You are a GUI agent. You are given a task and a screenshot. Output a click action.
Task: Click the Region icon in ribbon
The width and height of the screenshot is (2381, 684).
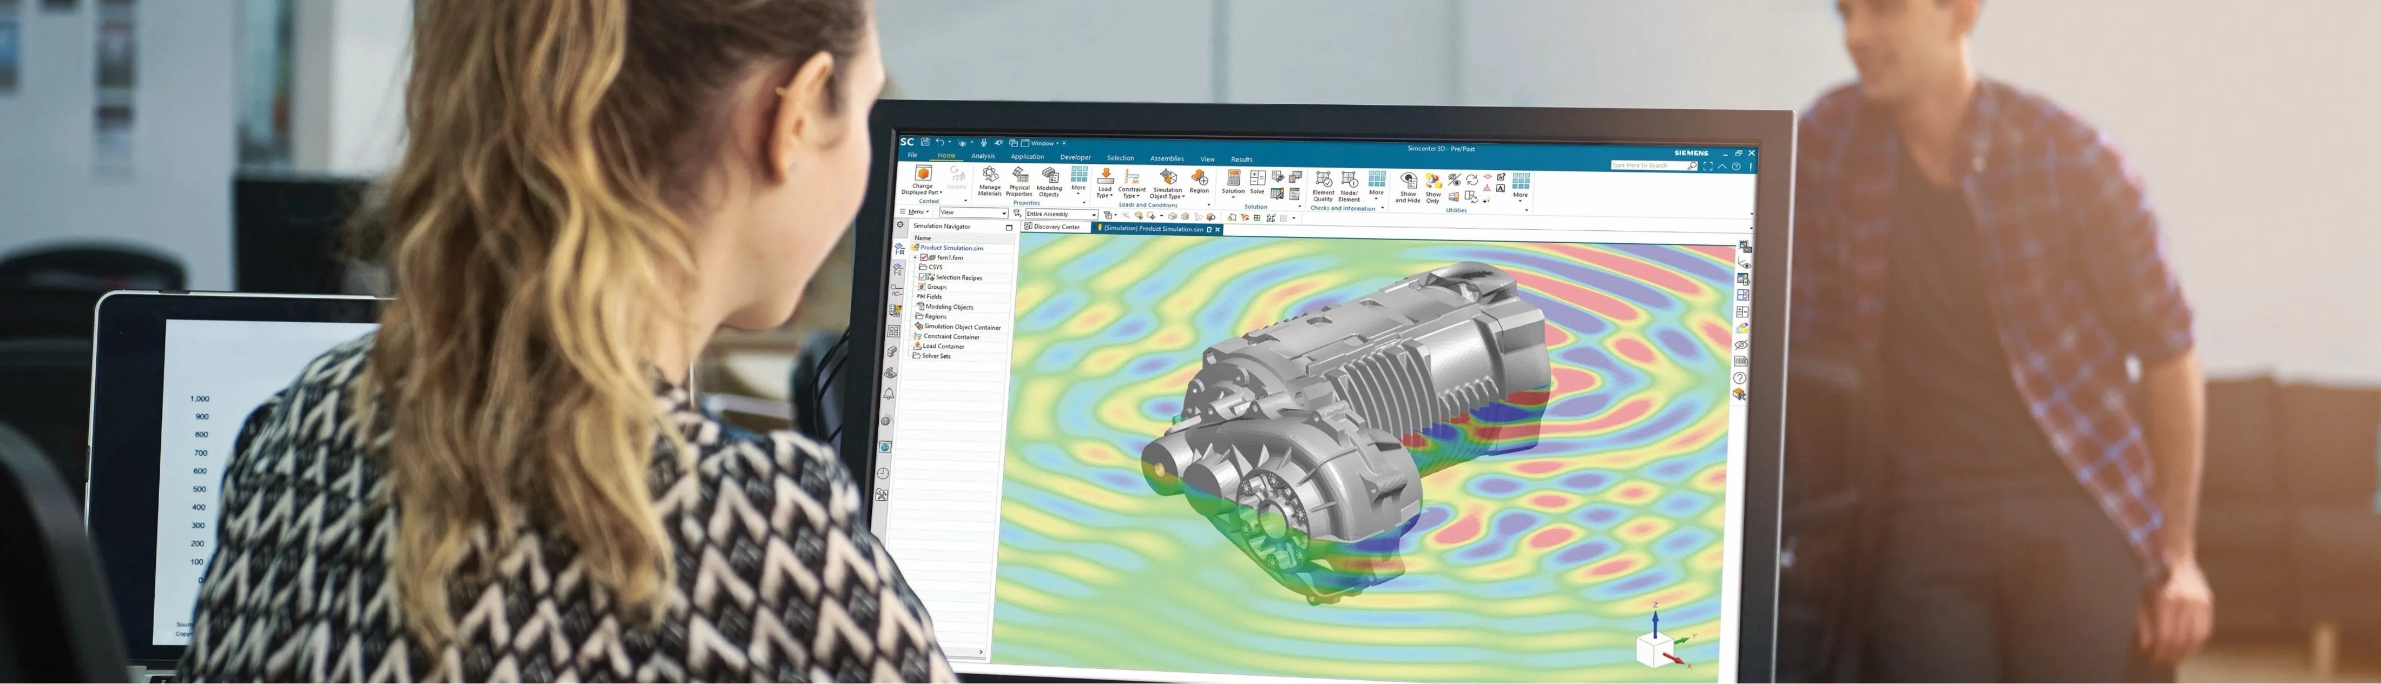point(1199,178)
